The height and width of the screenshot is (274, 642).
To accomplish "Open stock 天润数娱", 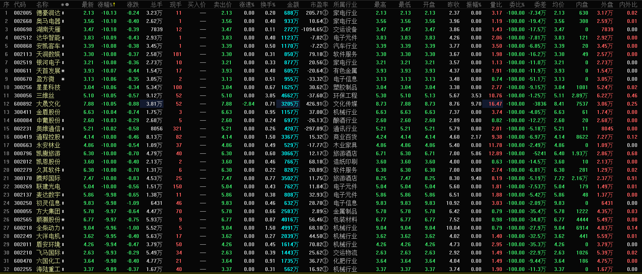I will coord(48,54).
